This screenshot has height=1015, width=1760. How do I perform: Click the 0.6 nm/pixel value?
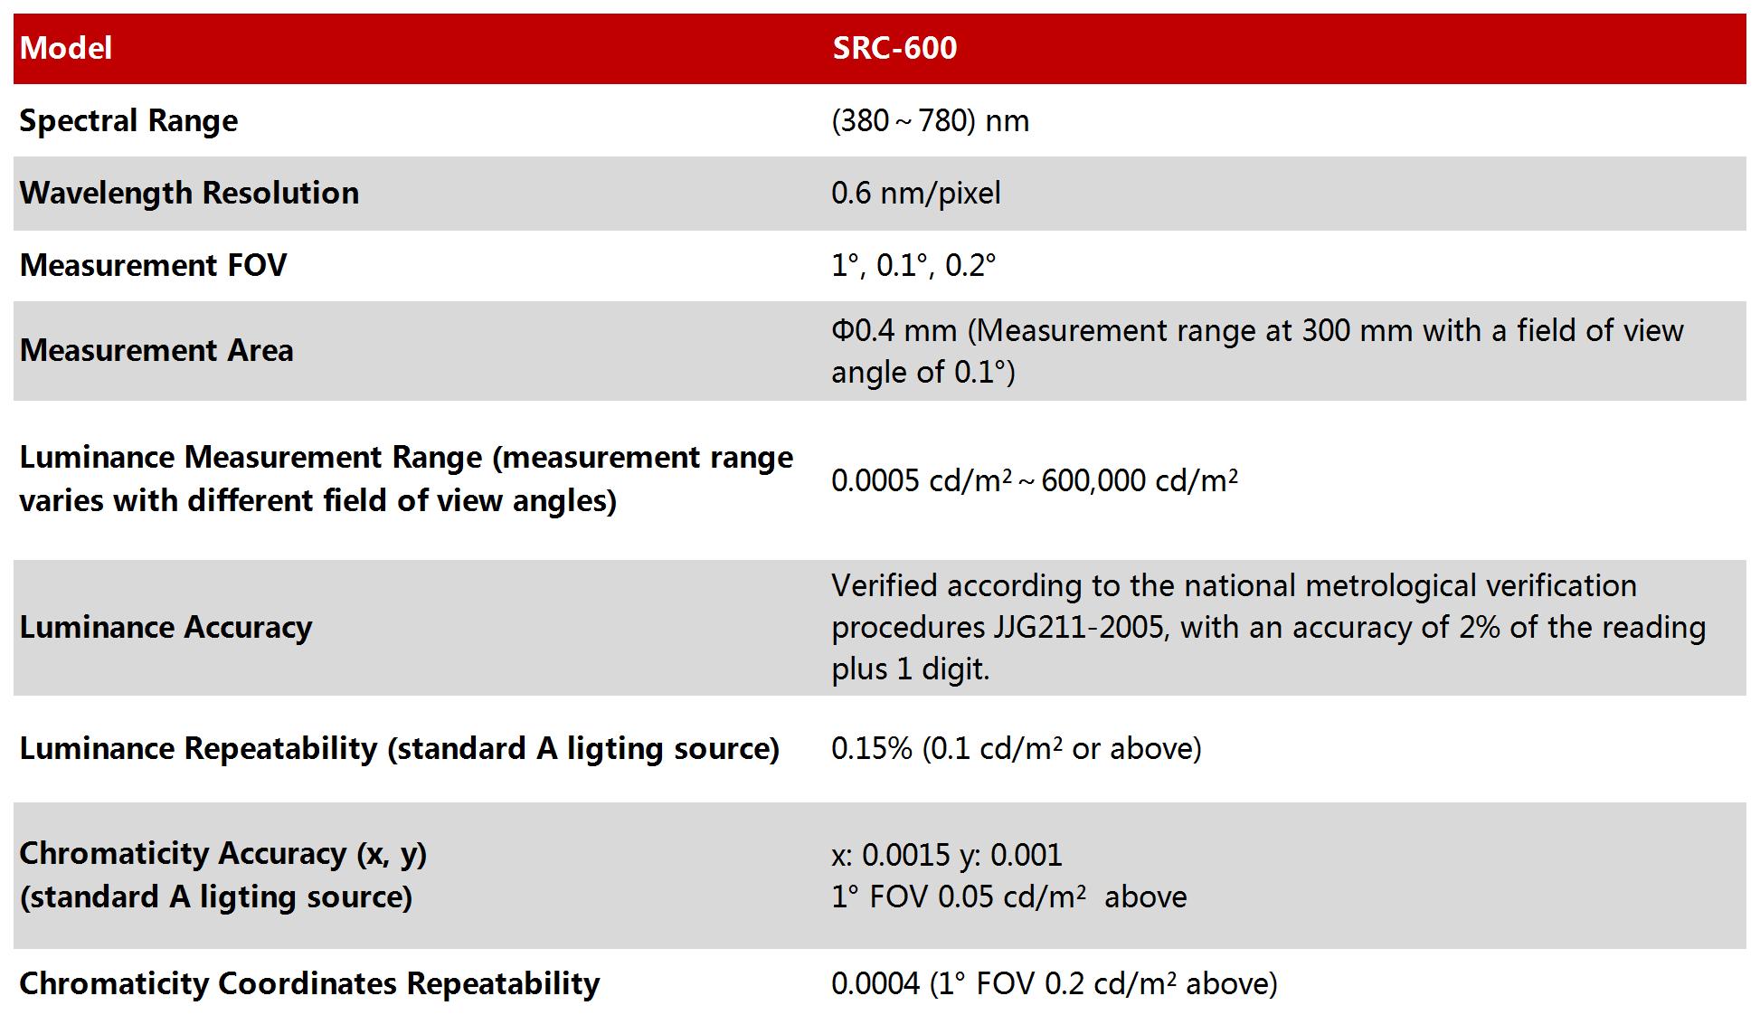click(x=915, y=193)
